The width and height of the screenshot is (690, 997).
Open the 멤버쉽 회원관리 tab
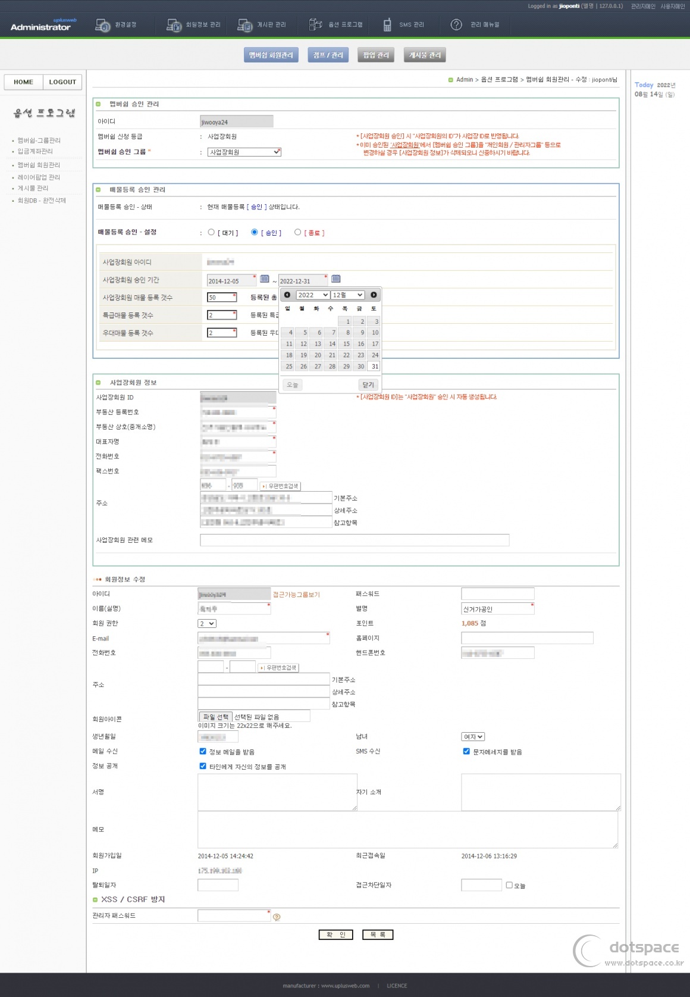[x=271, y=55]
